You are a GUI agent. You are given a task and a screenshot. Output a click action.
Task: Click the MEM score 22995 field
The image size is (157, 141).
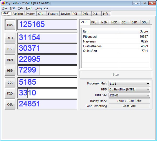(47, 59)
